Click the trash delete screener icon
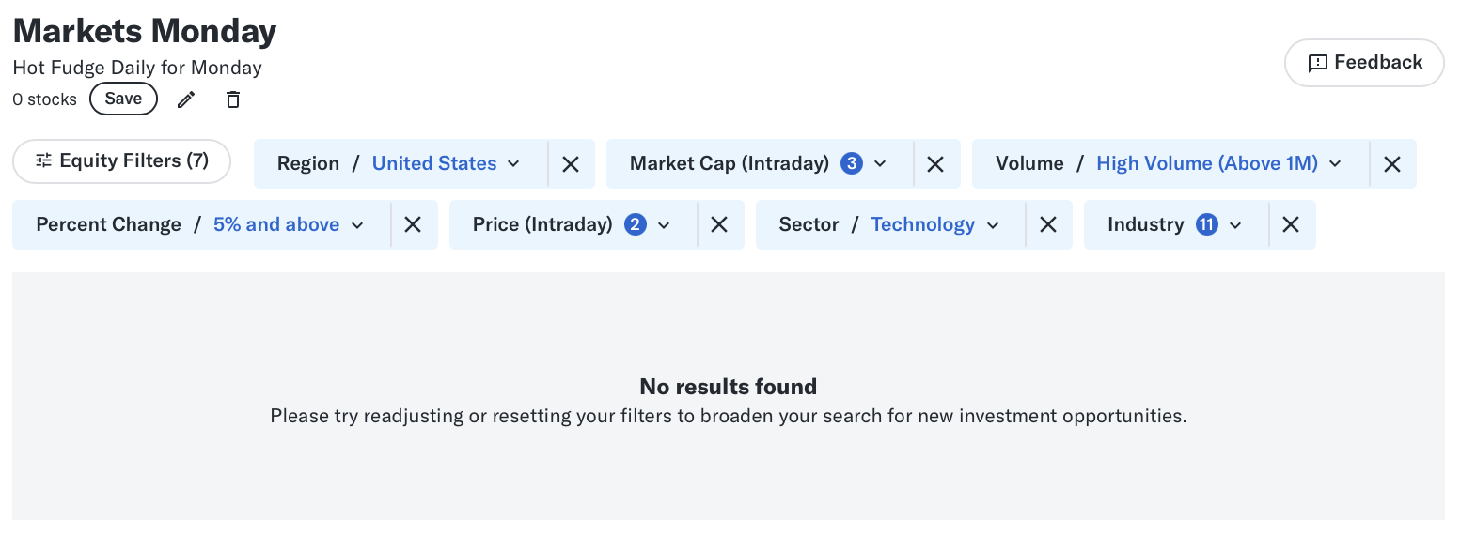Image resolution: width=1476 pixels, height=535 pixels. point(233,99)
